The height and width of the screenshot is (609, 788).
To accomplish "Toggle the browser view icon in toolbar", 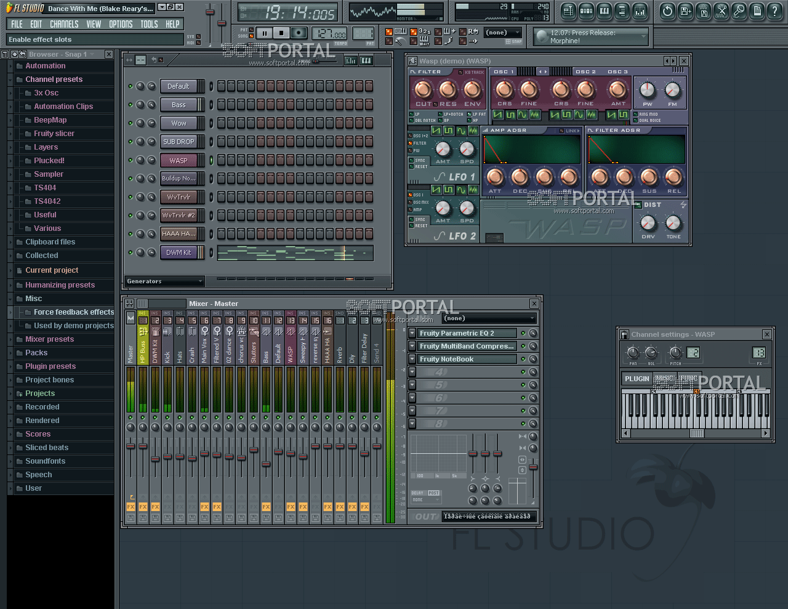I will point(622,10).
